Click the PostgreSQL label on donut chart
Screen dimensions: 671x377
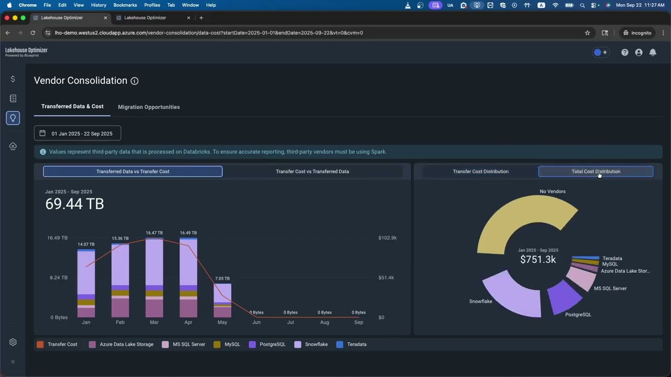point(578,315)
